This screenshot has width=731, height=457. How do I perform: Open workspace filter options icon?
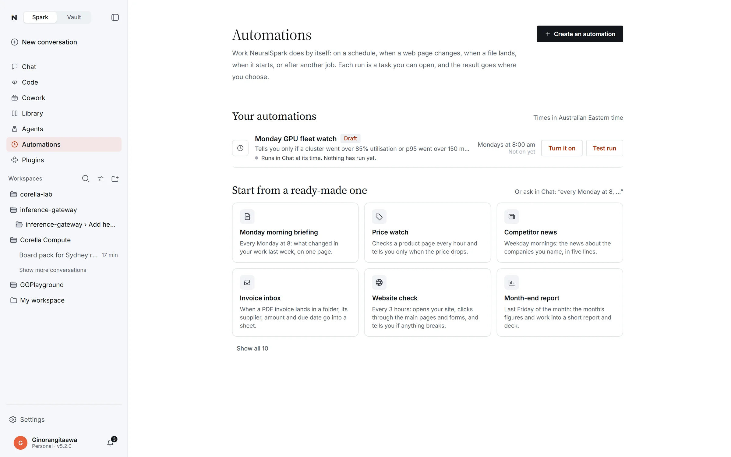(100, 179)
